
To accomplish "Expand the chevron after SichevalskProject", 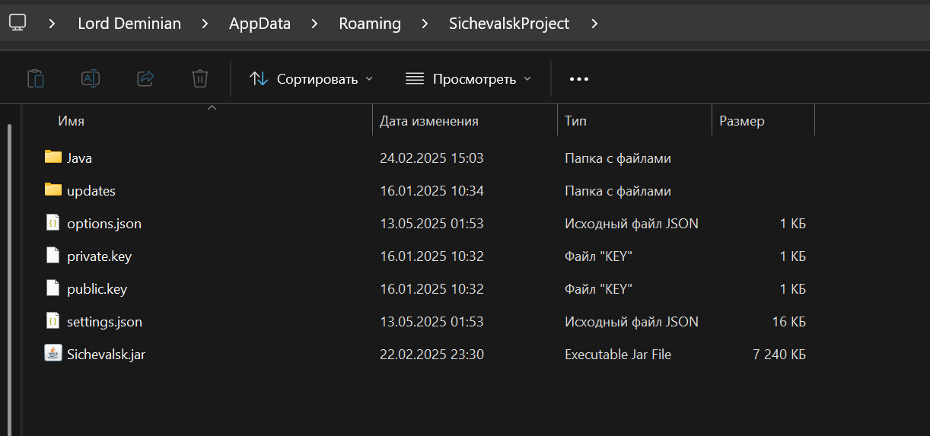I will 594,24.
